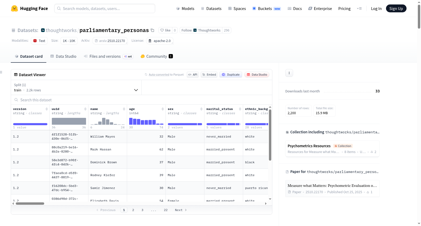Expand the Split train dropdown

pyautogui.click(x=76, y=87)
